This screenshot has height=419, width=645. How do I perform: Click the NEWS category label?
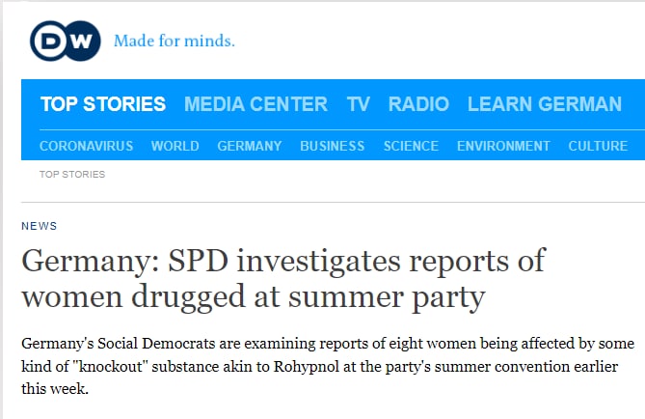click(x=40, y=226)
